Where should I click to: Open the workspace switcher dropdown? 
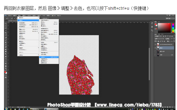[x=170, y=18]
